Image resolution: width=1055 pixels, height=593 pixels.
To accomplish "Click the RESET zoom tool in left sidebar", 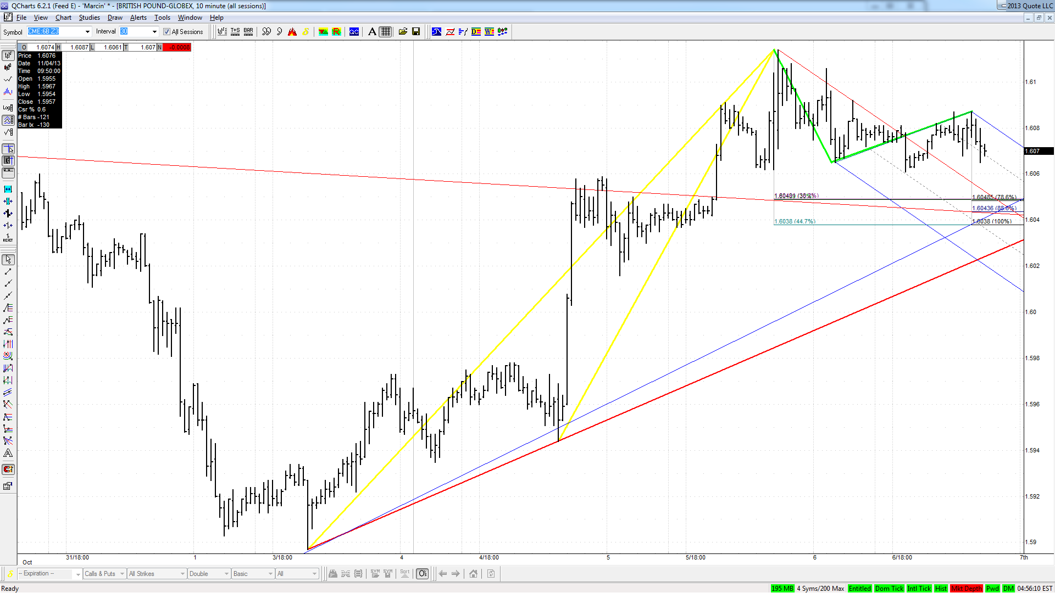I will coord(8,238).
